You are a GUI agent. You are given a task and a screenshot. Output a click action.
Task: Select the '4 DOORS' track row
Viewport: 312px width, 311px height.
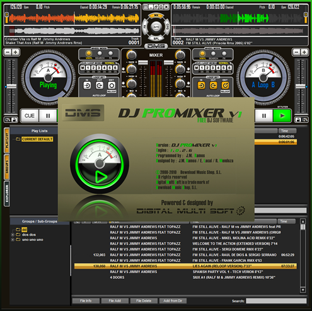pyautogui.click(x=185, y=278)
